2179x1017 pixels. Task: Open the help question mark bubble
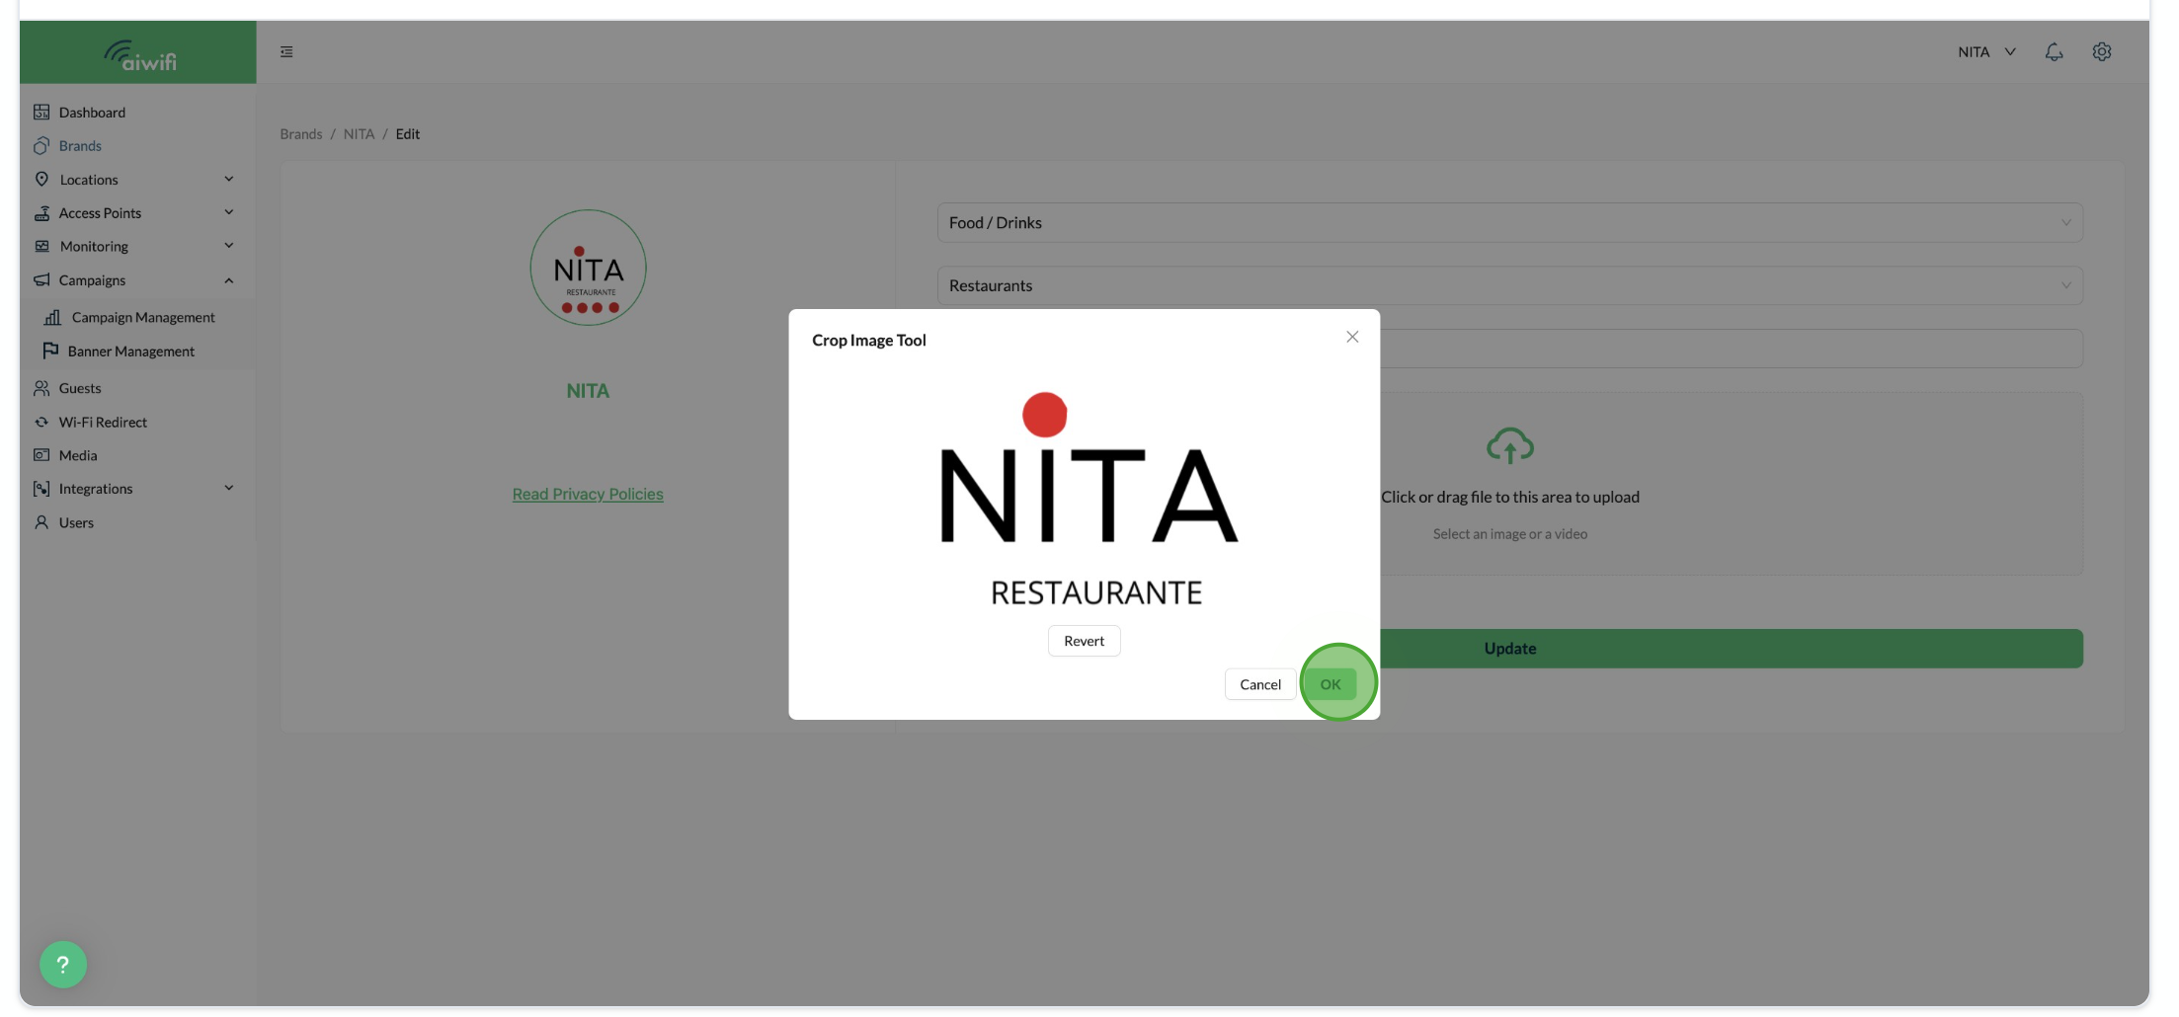coord(63,965)
